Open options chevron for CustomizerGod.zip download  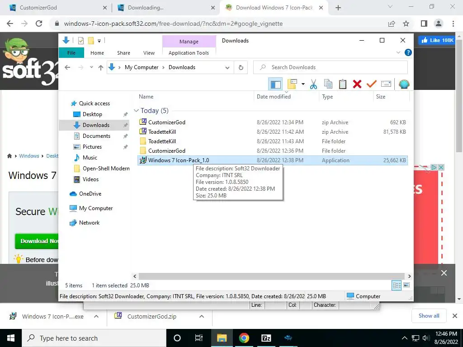coord(201,316)
